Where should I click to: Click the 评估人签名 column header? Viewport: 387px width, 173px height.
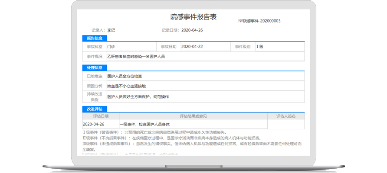pos(285,116)
